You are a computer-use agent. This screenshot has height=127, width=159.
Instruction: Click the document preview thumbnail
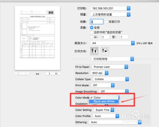coord(37,38)
